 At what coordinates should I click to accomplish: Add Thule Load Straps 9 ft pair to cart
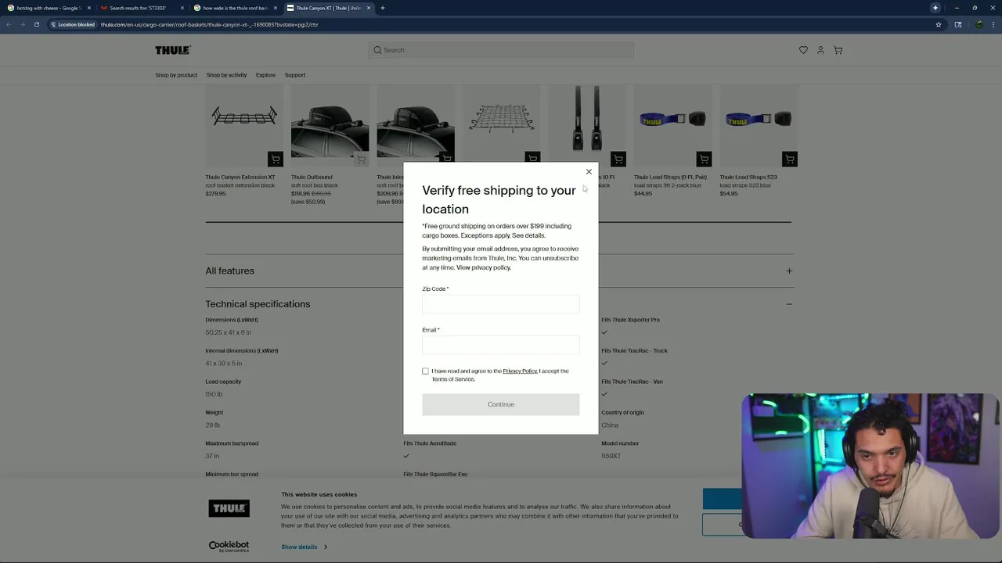pyautogui.click(x=704, y=160)
